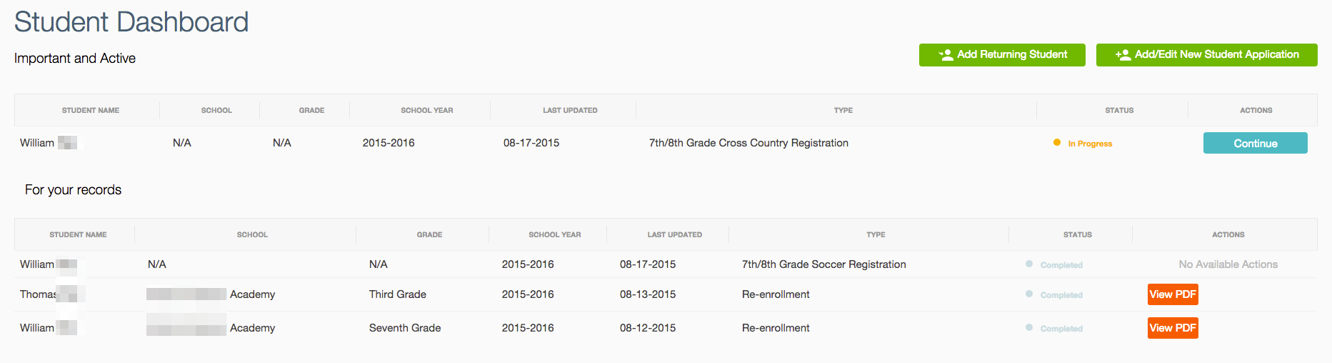Click the Completed status dot for Seventh Grade row
1332x363 pixels.
coord(1029,327)
